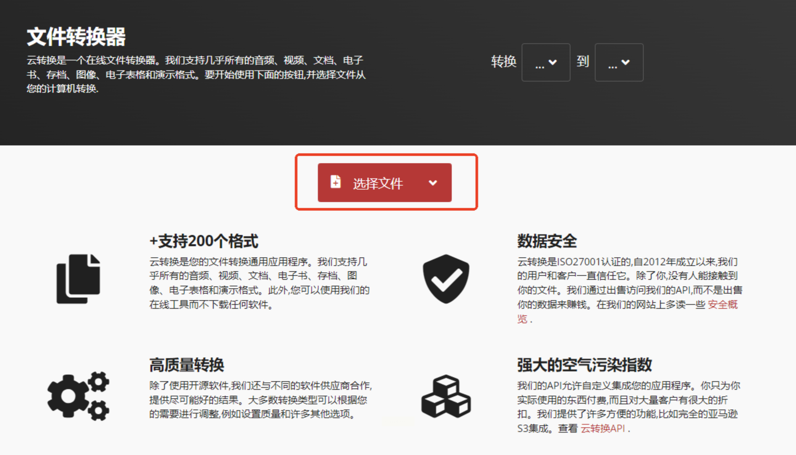This screenshot has width=796, height=455.
Task: Click the 选择文件 button
Action: click(384, 182)
